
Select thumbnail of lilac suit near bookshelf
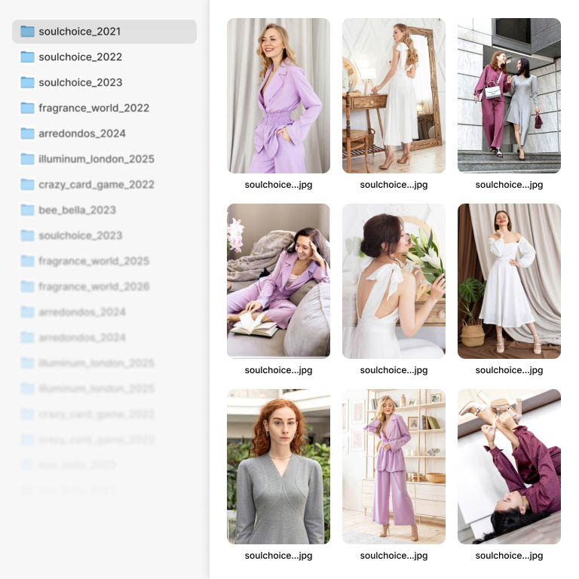(x=394, y=467)
